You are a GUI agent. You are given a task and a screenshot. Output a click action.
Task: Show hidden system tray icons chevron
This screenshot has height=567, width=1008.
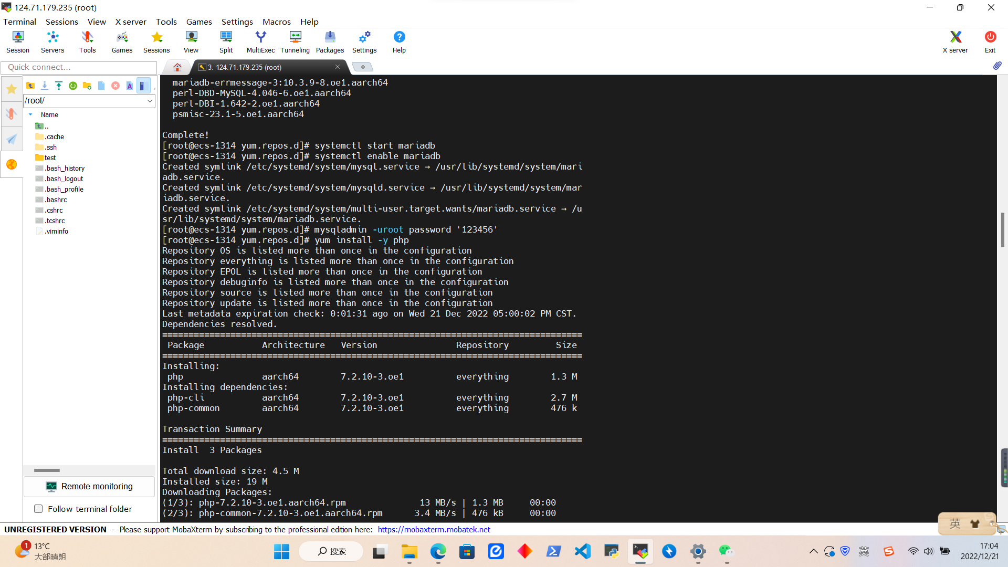tap(813, 551)
